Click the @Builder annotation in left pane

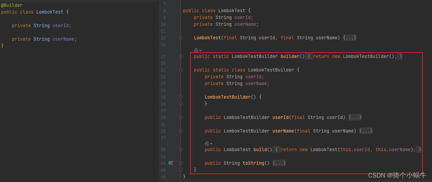[12, 5]
